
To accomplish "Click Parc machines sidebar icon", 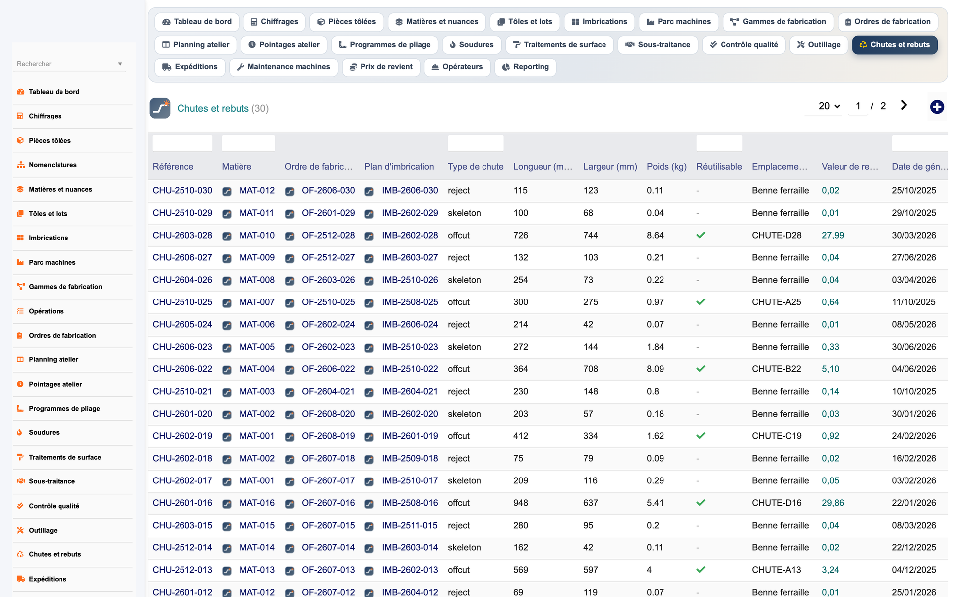I will pyautogui.click(x=20, y=262).
